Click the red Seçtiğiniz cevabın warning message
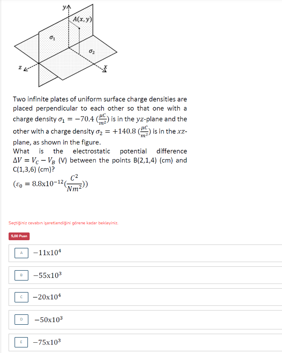The height and width of the screenshot is (353, 282). click(64, 223)
